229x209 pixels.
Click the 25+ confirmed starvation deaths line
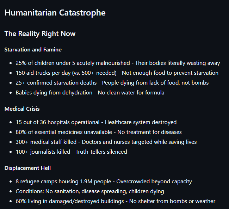click(112, 83)
